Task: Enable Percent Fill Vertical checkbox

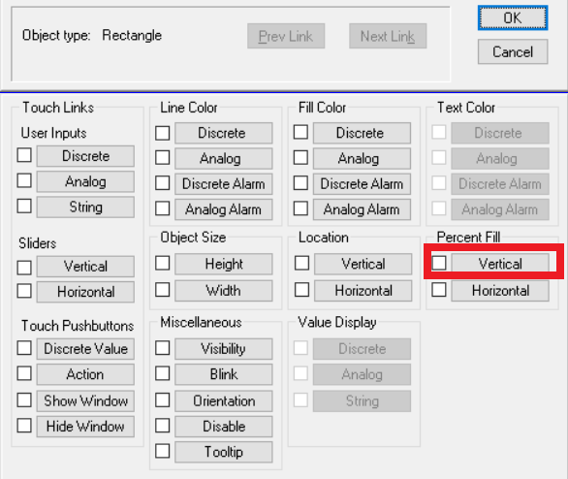Action: coord(439,263)
